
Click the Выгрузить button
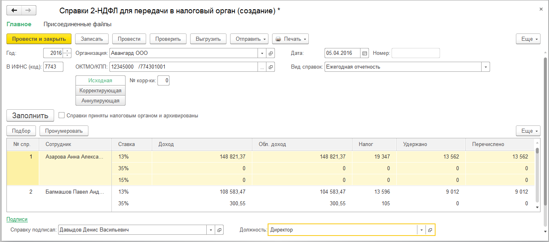(208, 39)
